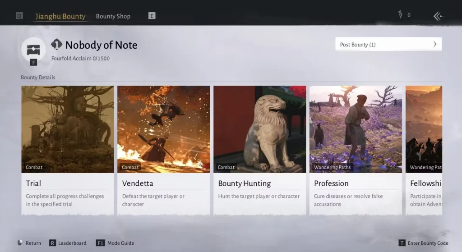Image resolution: width=462 pixels, height=252 pixels.
Task: Click the Combat tag on Bounty Hunting
Action: [226, 167]
